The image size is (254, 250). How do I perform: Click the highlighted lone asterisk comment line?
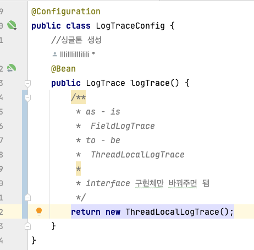tap(78, 169)
